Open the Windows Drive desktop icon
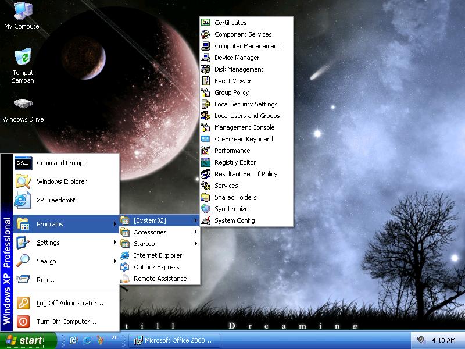This screenshot has height=349, width=465. [23, 104]
